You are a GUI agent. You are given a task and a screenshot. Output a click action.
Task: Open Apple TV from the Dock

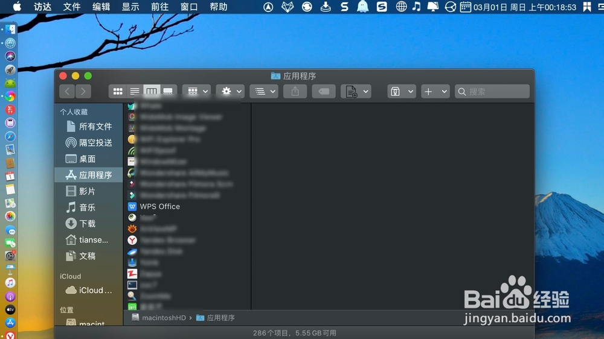point(10,310)
